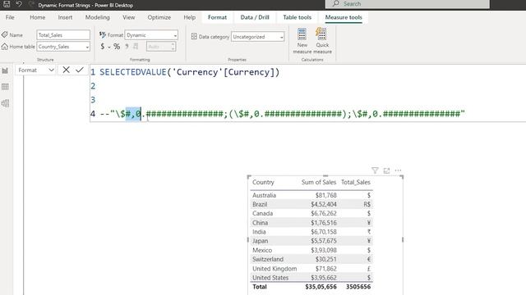Open Home table Country_Sales dropdown
526x295 pixels.
63,47
